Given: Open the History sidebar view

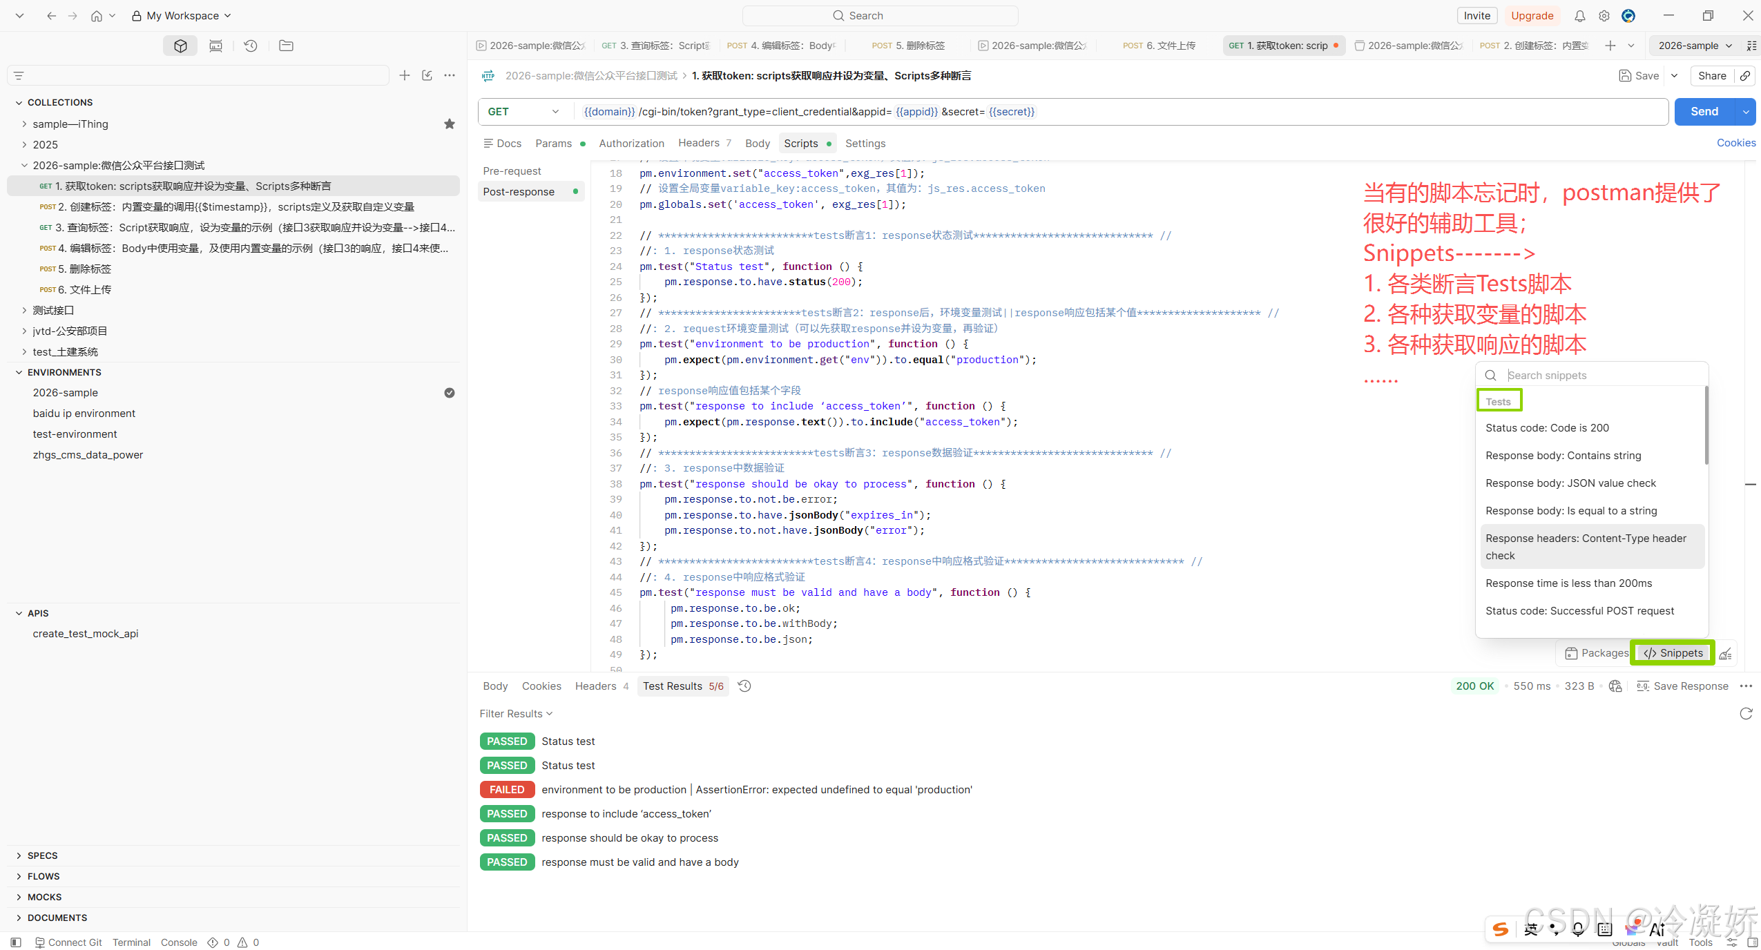Looking at the screenshot, I should 251,46.
